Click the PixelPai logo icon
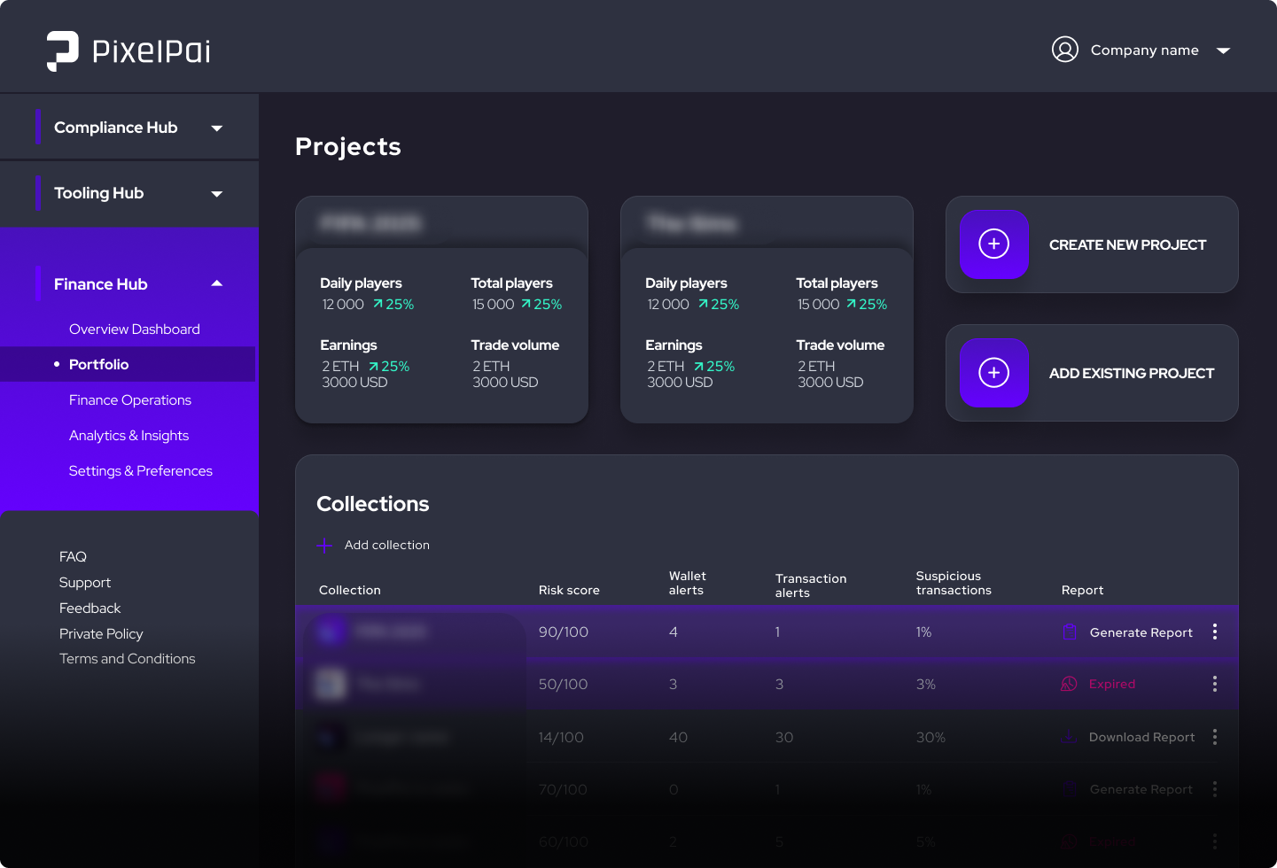 [63, 51]
